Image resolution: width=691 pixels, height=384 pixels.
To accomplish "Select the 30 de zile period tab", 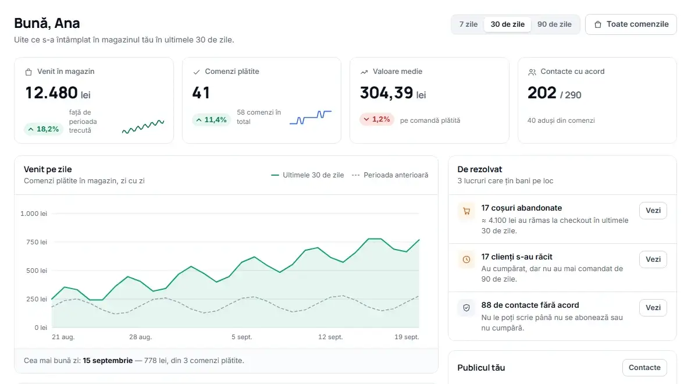I will click(x=508, y=24).
